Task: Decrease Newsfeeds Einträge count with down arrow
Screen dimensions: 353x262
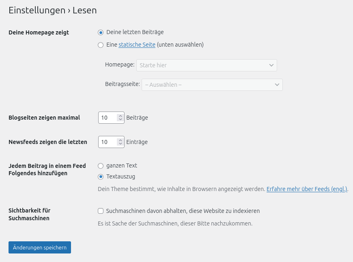Action: tap(120, 144)
